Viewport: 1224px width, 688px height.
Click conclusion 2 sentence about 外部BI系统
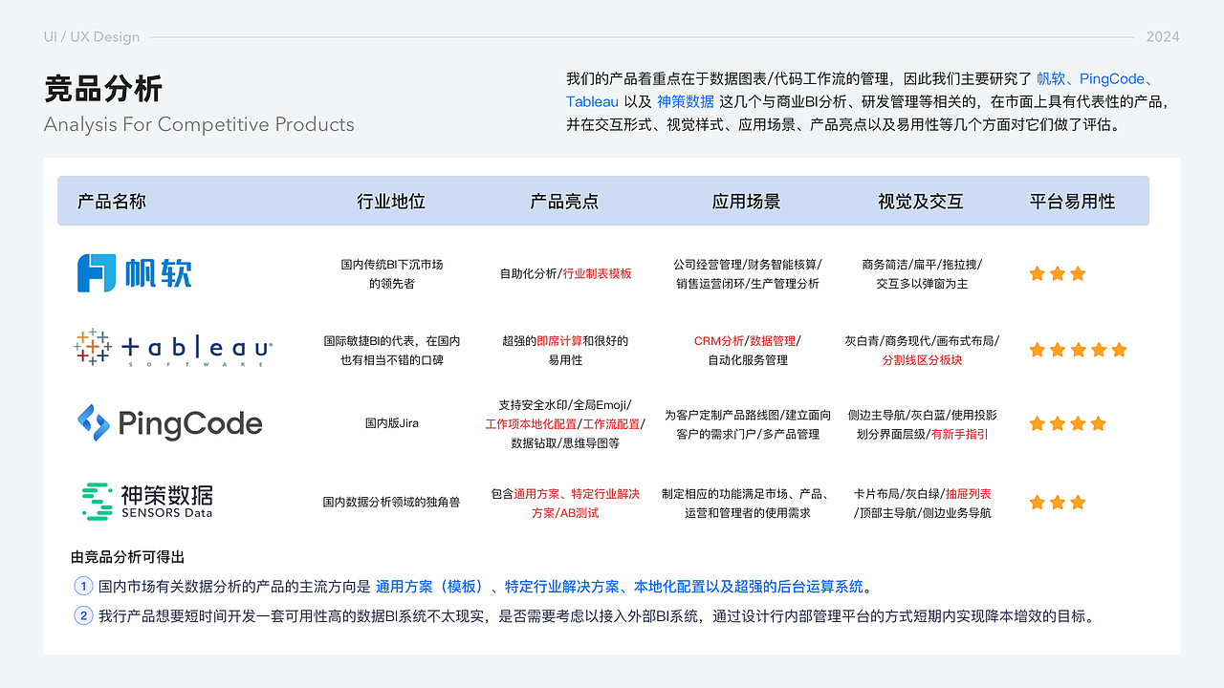(596, 616)
